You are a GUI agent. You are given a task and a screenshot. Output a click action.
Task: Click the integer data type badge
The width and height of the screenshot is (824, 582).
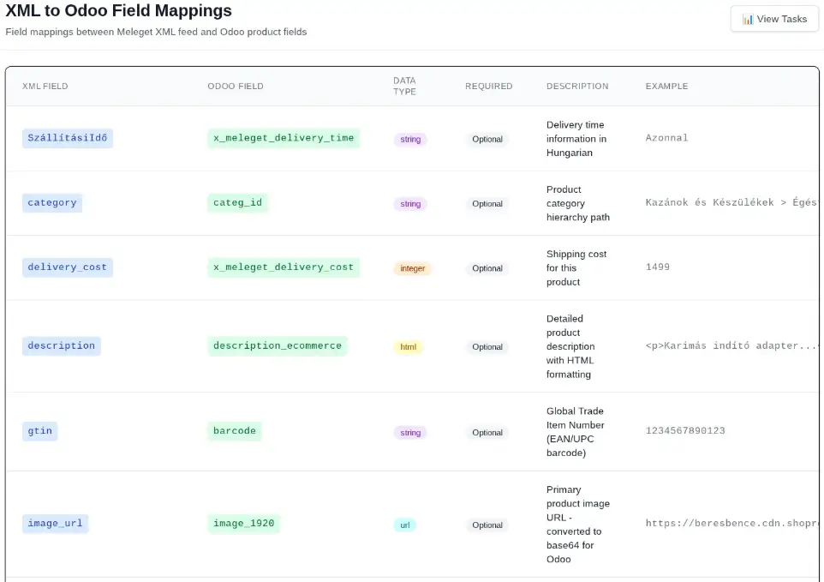pyautogui.click(x=413, y=268)
